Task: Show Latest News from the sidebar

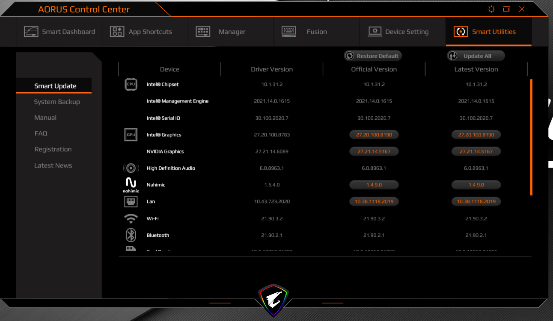Action: click(53, 165)
